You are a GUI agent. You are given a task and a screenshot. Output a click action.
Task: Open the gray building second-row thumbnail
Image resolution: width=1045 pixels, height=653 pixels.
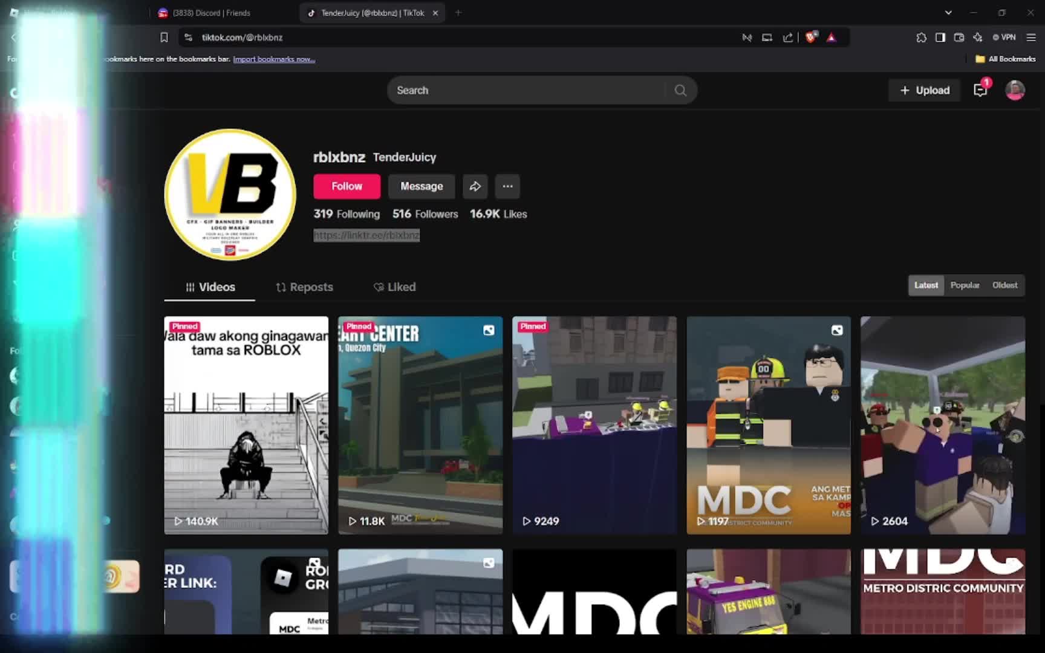tap(420, 591)
